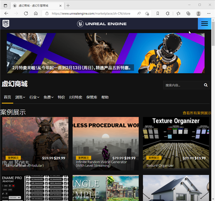Click the user profile avatar
The height and width of the screenshot is (201, 215).
coord(198,13)
